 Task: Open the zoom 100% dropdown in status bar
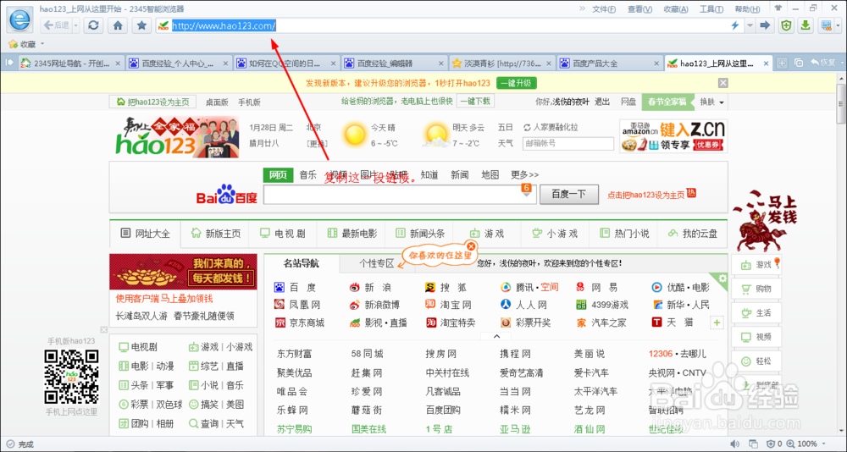(825, 444)
